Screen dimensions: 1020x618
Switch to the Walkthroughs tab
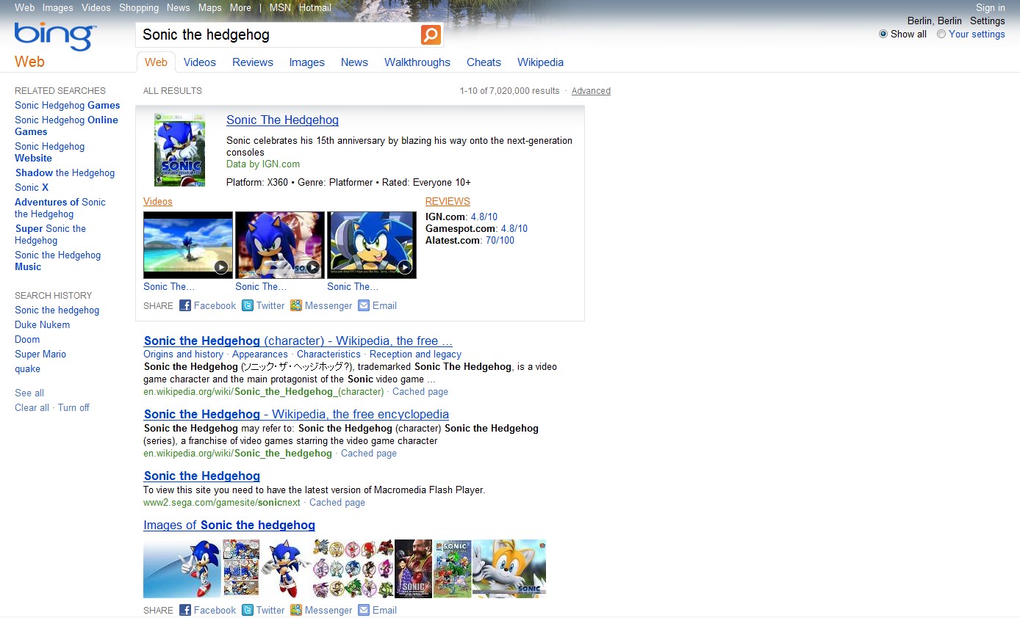coord(417,62)
